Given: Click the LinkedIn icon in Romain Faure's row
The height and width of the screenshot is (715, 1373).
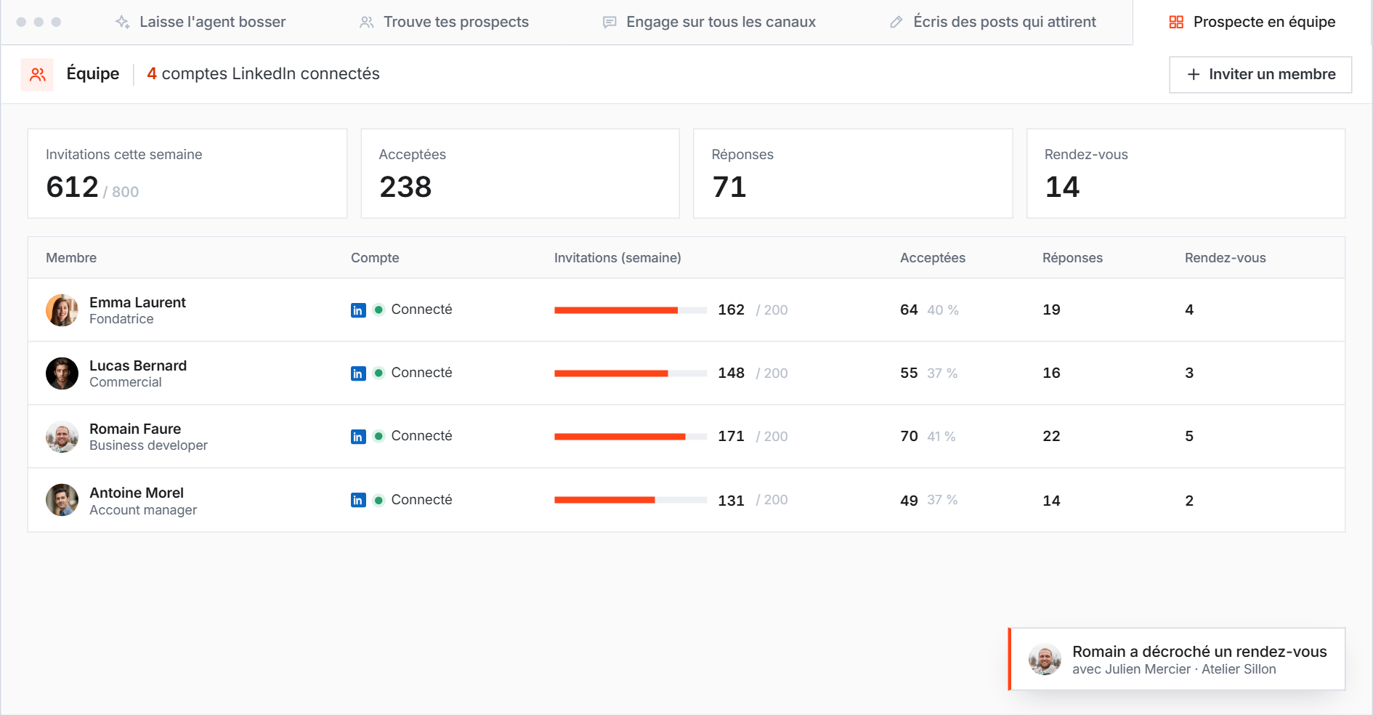Looking at the screenshot, I should click(x=358, y=437).
